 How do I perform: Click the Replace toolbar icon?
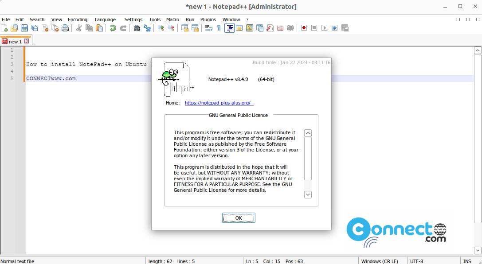point(147,28)
